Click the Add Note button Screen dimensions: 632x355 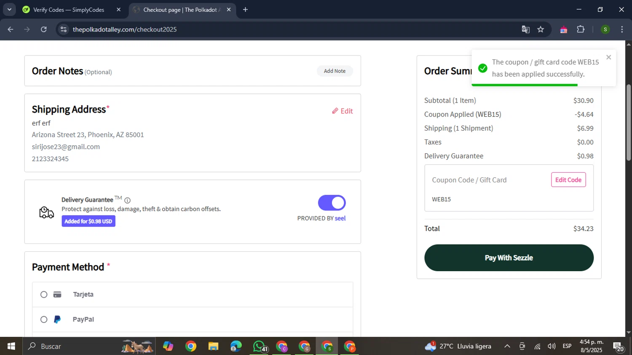[x=335, y=71]
